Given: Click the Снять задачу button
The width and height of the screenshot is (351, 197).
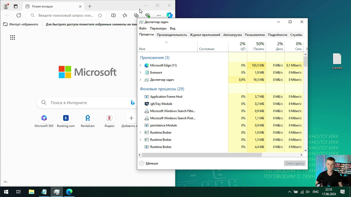Looking at the screenshot, I should click(x=295, y=163).
